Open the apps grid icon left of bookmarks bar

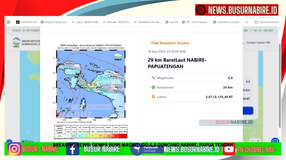8,22
